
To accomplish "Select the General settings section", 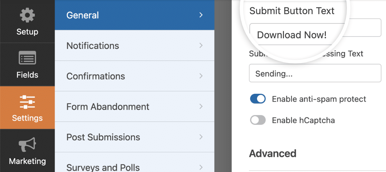I will (135, 15).
